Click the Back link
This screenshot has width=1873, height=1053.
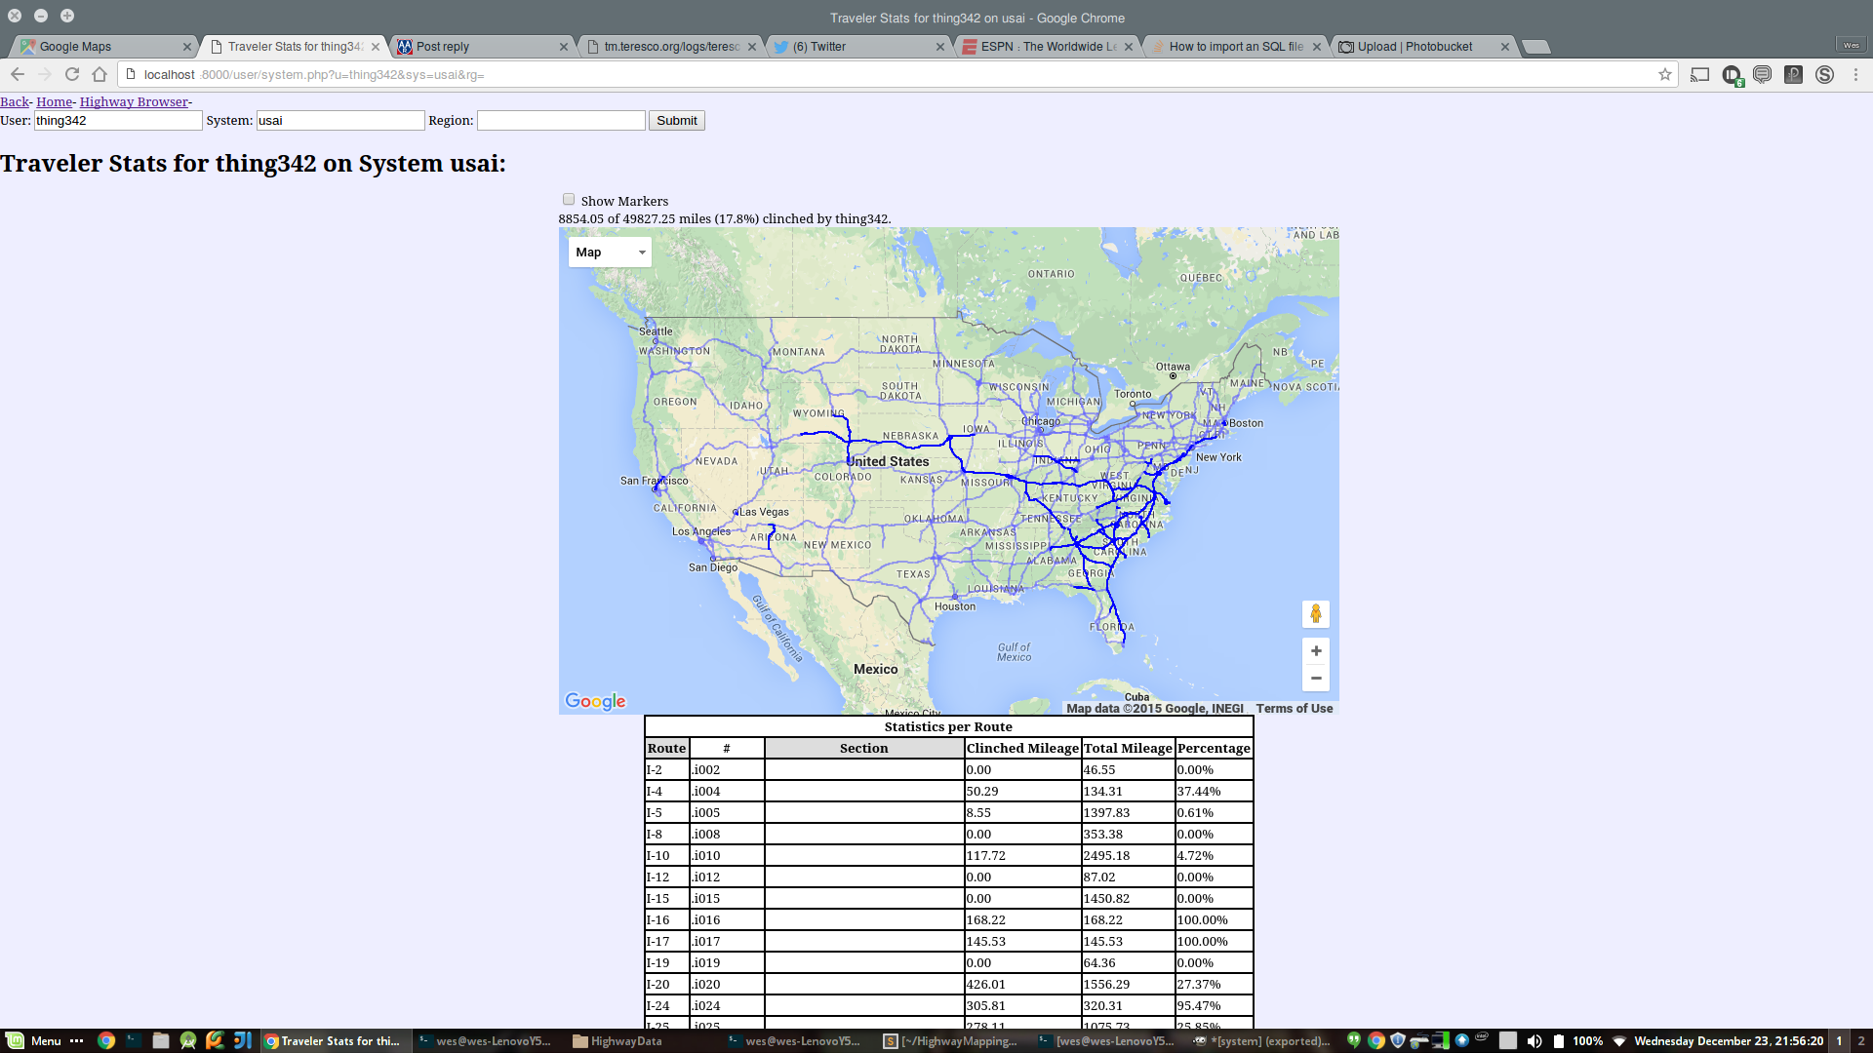[x=15, y=101]
